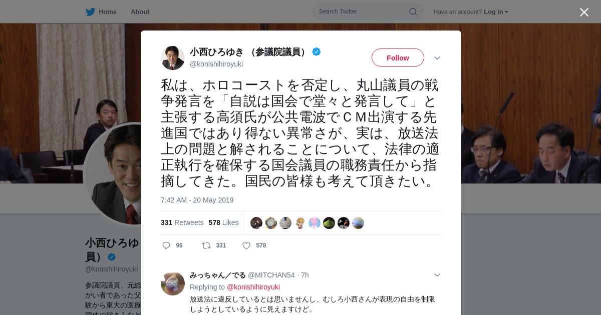The height and width of the screenshot is (315, 601).
Task: Like the tweet with heart icon
Action: pyautogui.click(x=246, y=245)
